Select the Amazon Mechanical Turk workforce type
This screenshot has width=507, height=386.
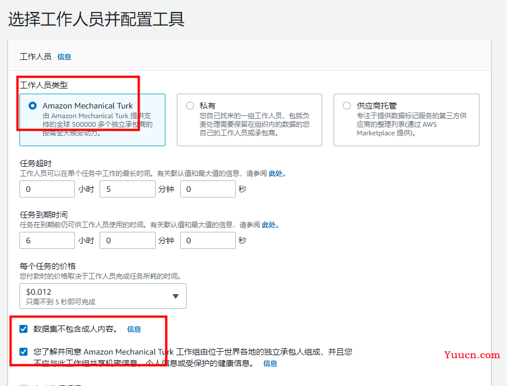(x=33, y=106)
